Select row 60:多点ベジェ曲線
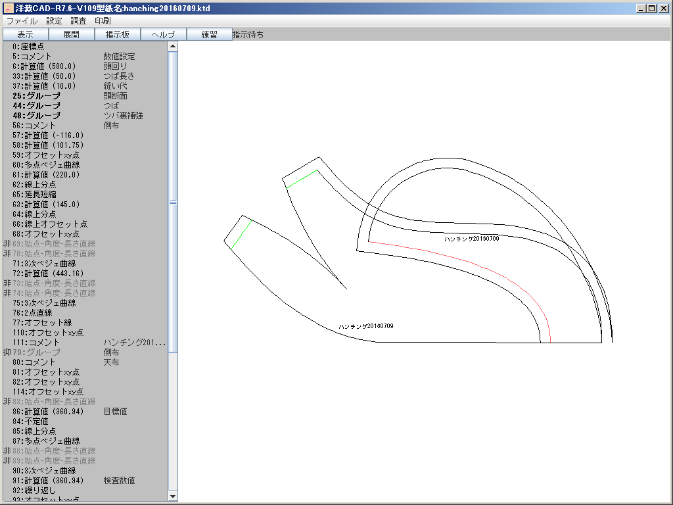This screenshot has width=673, height=505. click(85, 165)
